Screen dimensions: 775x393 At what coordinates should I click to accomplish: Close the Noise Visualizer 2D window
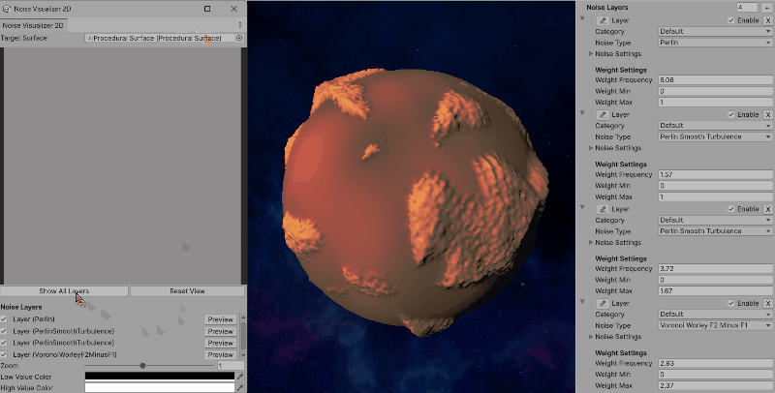233,9
